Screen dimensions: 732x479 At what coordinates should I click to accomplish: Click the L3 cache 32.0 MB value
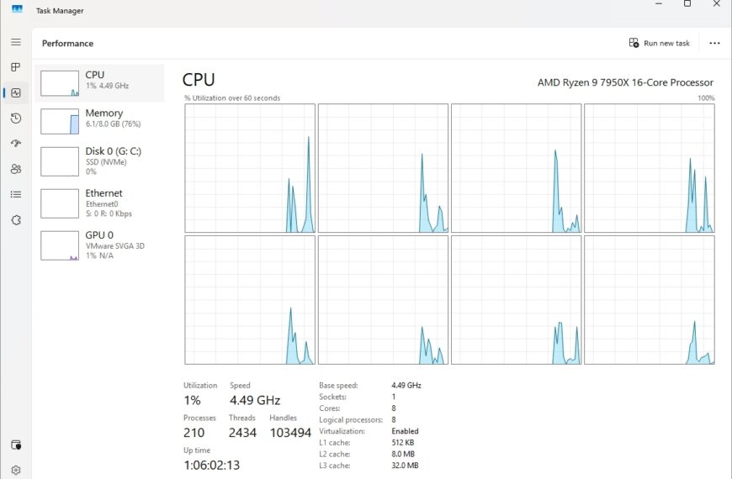click(x=405, y=466)
